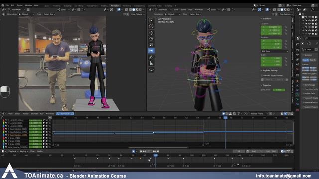Open graph editor type selector icon
Screen dimensions: 319x179
point(3,114)
